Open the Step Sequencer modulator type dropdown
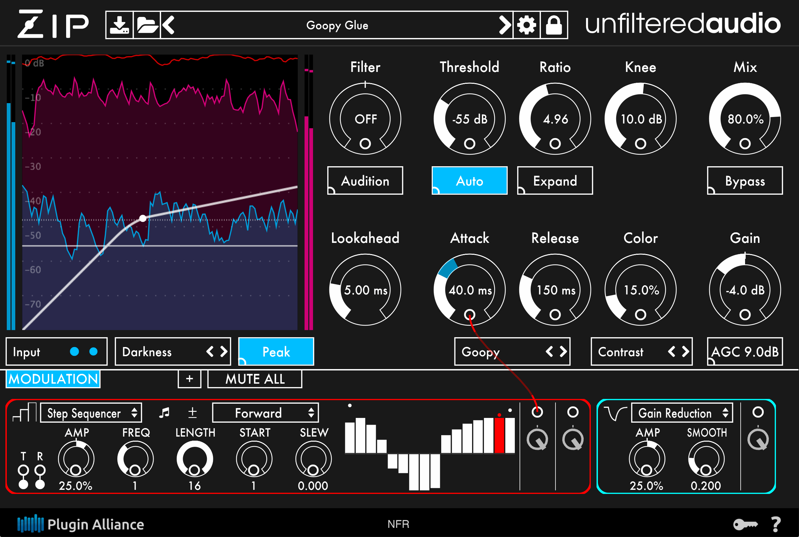 [x=91, y=413]
